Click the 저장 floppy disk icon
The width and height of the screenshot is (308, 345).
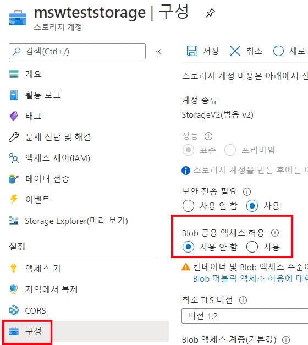(x=192, y=51)
